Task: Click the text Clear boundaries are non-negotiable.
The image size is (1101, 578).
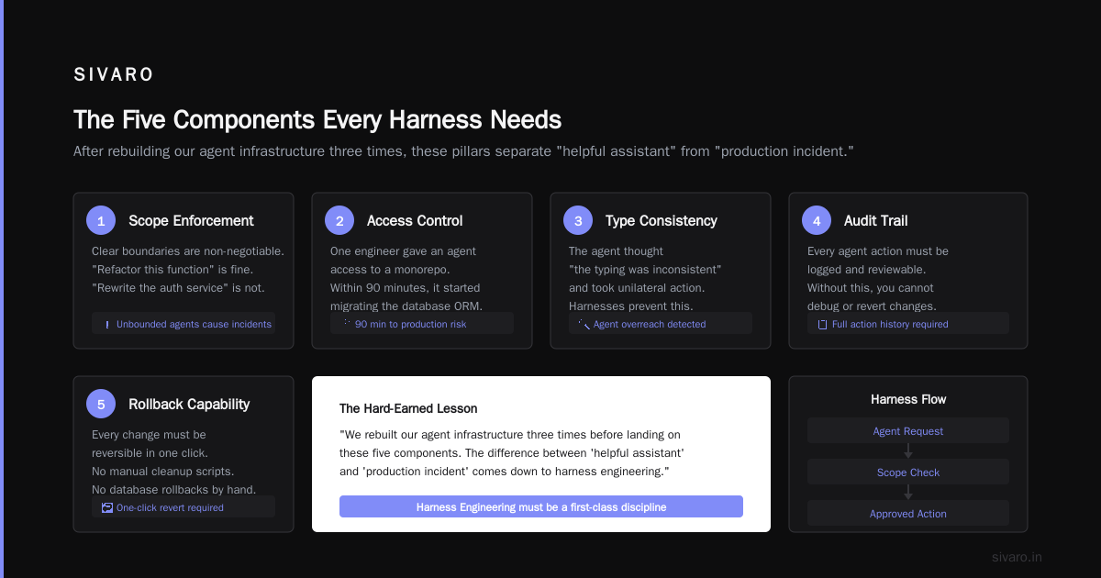Action: point(188,250)
